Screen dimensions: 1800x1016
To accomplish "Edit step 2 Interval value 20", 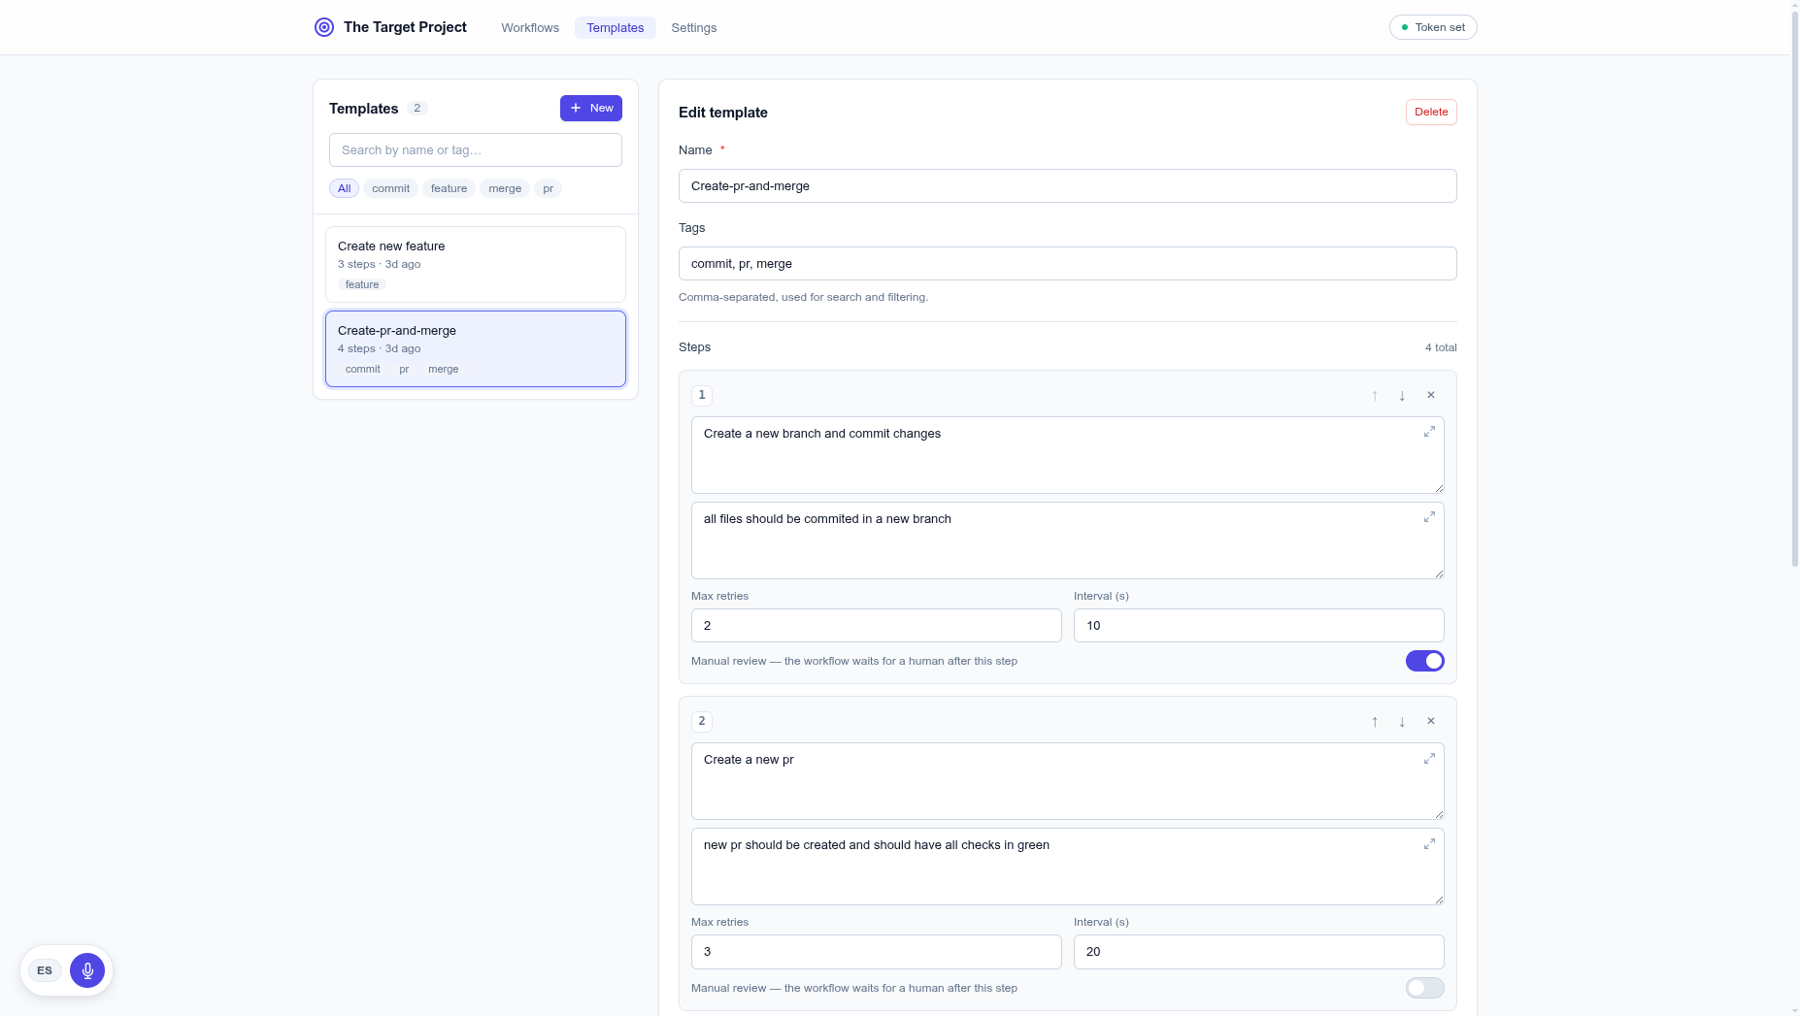I will tap(1259, 951).
